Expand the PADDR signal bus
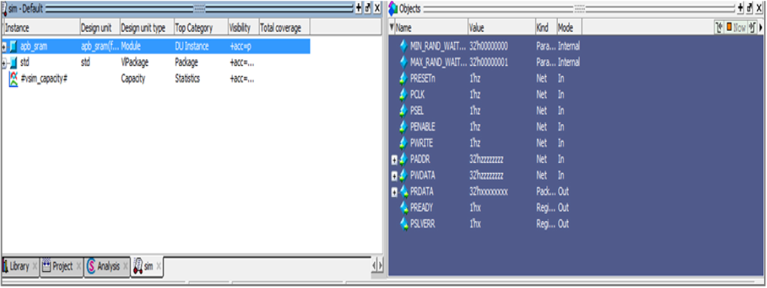767x288 pixels. (x=394, y=159)
